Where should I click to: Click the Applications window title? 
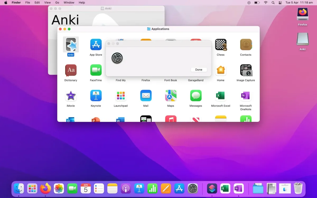(x=160, y=29)
